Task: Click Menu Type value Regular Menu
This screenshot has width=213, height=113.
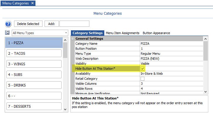Action: point(171,54)
